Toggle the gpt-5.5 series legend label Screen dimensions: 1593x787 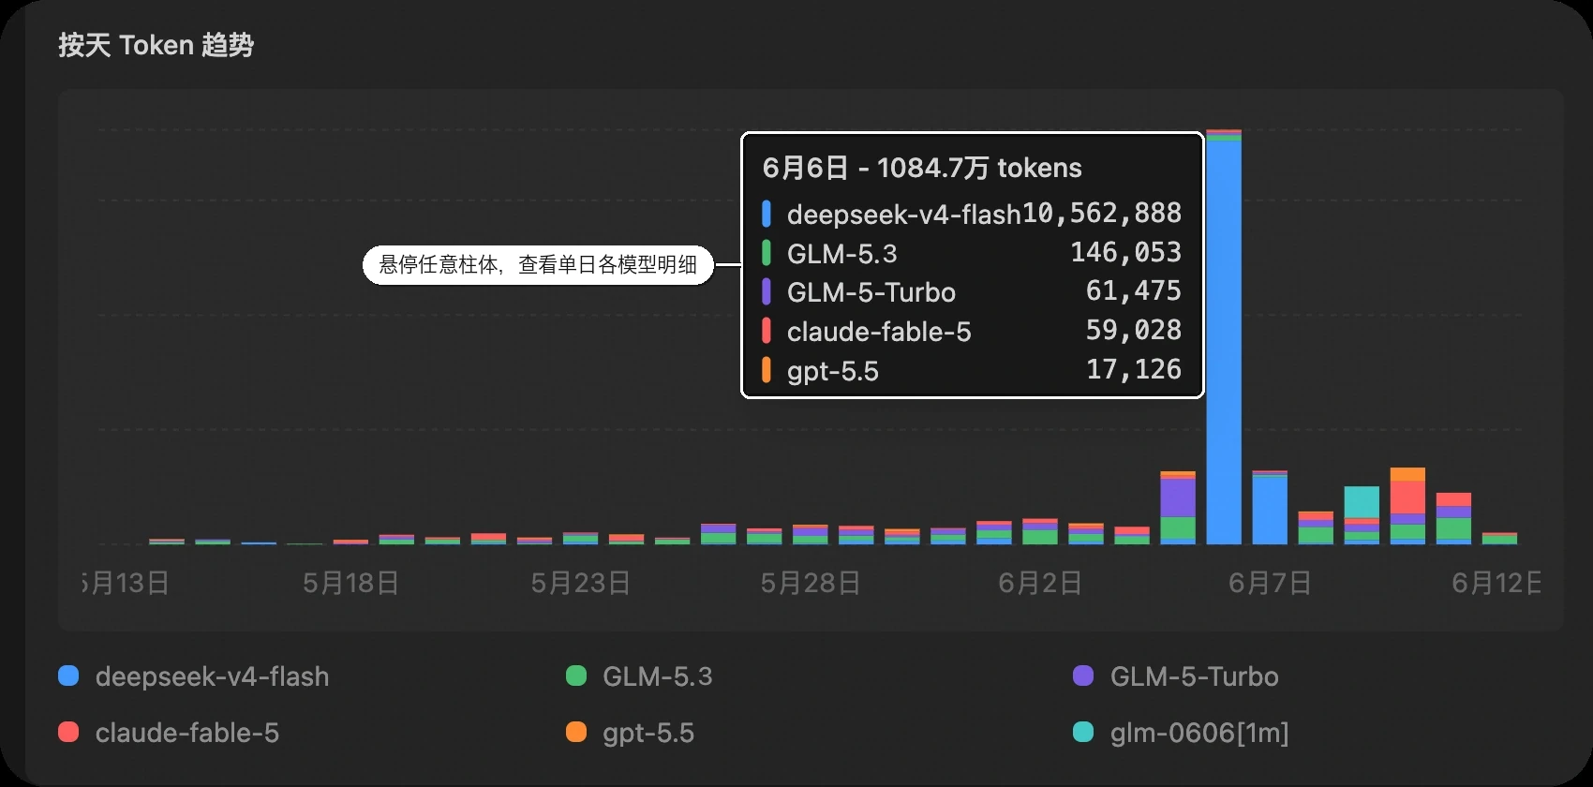[x=648, y=733]
